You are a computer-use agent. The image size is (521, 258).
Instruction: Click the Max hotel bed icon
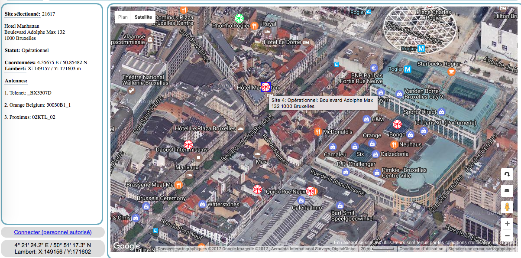point(258,154)
